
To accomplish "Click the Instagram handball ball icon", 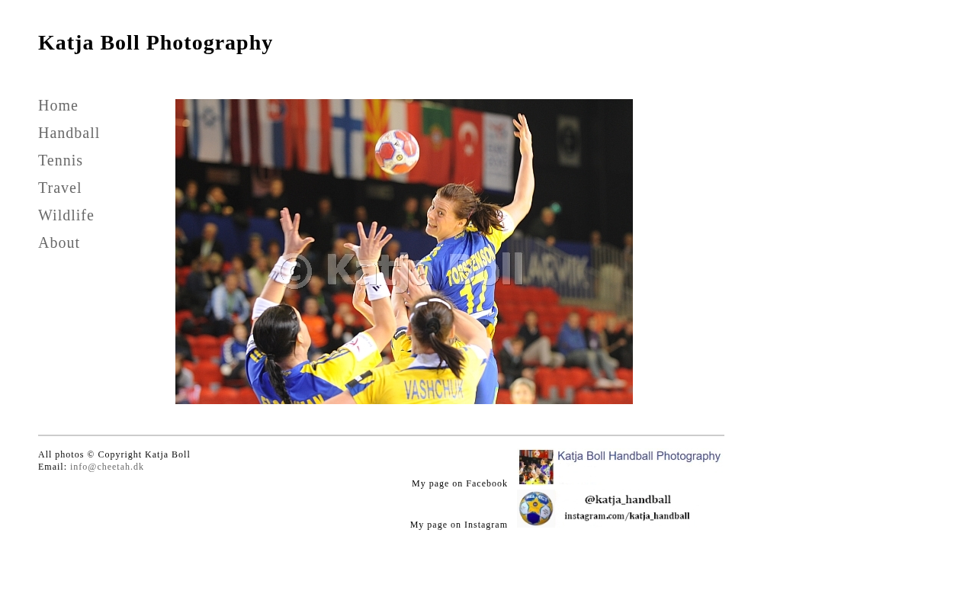I will 537,509.
